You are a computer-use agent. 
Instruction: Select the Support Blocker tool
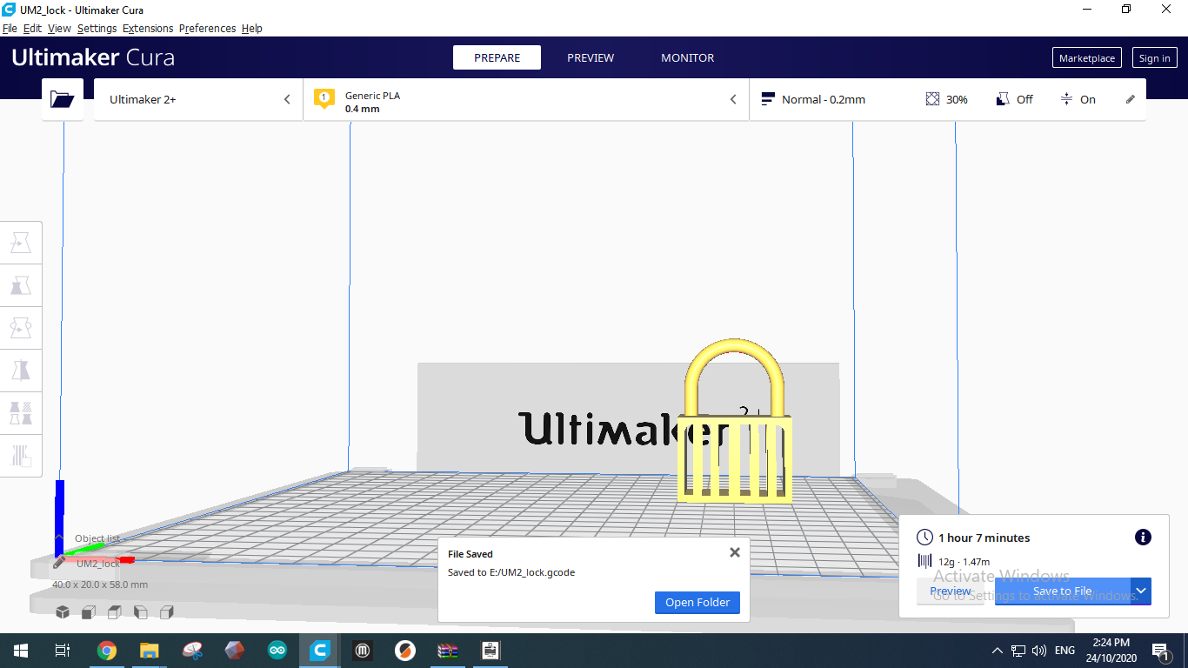(21, 455)
